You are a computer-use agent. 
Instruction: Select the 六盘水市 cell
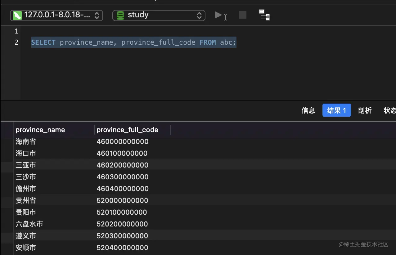click(29, 224)
